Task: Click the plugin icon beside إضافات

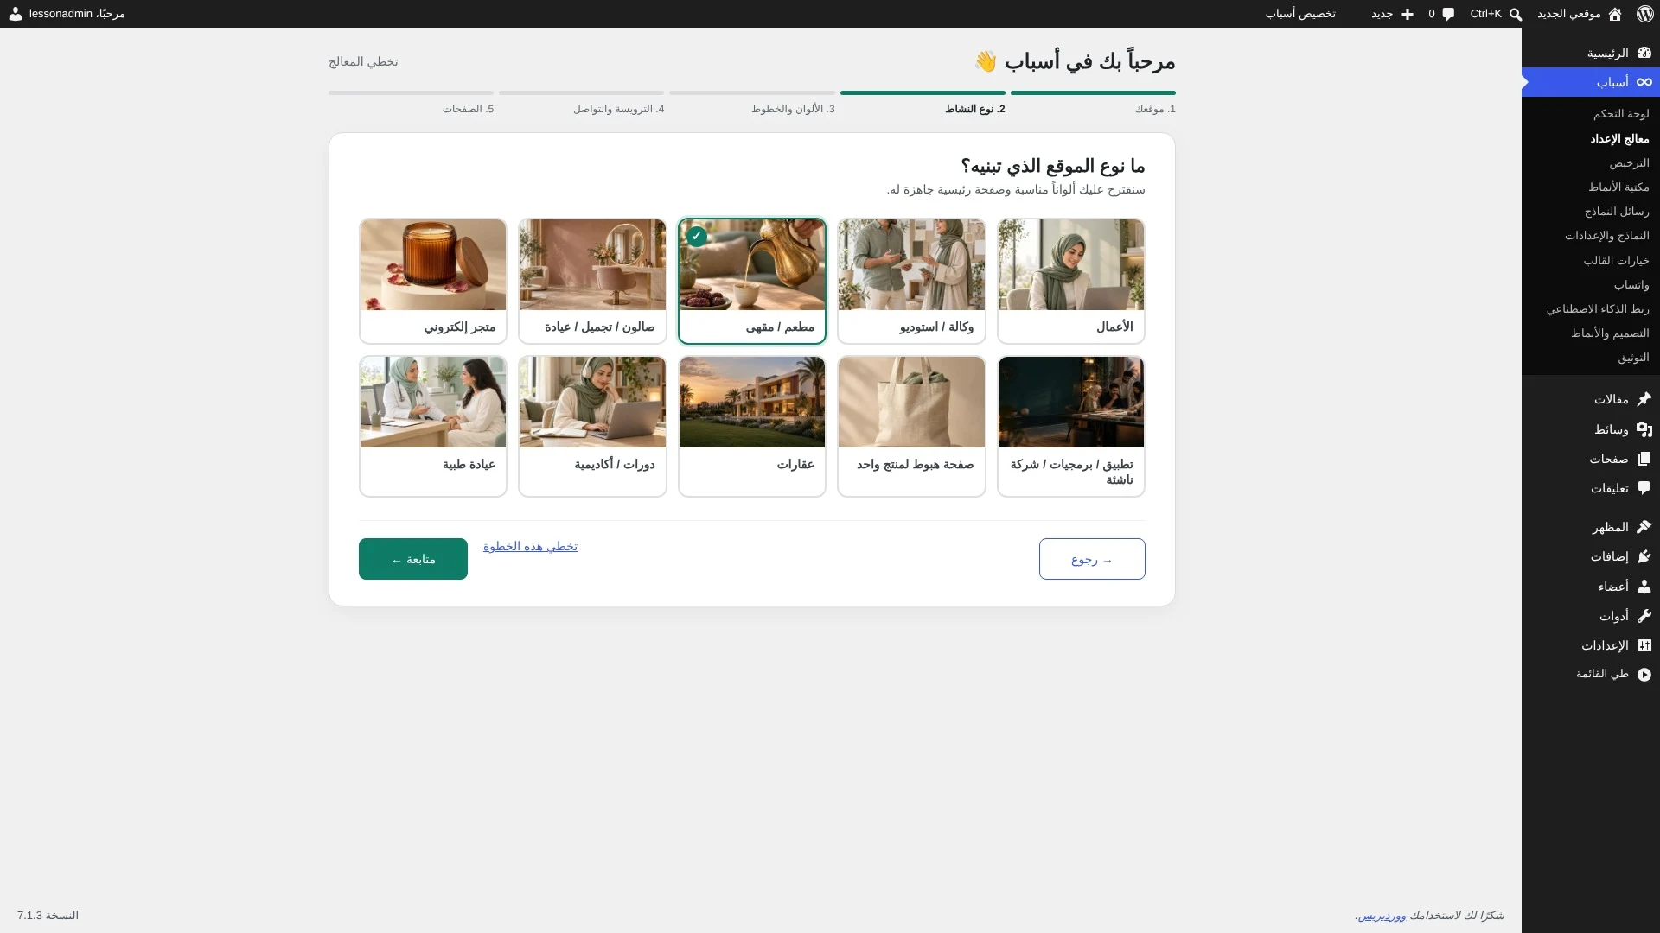Action: tap(1644, 556)
